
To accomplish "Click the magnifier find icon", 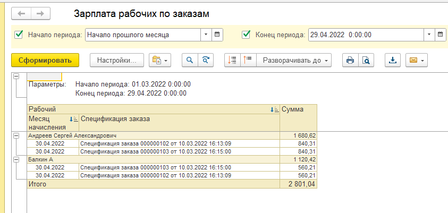I will pos(190,60).
